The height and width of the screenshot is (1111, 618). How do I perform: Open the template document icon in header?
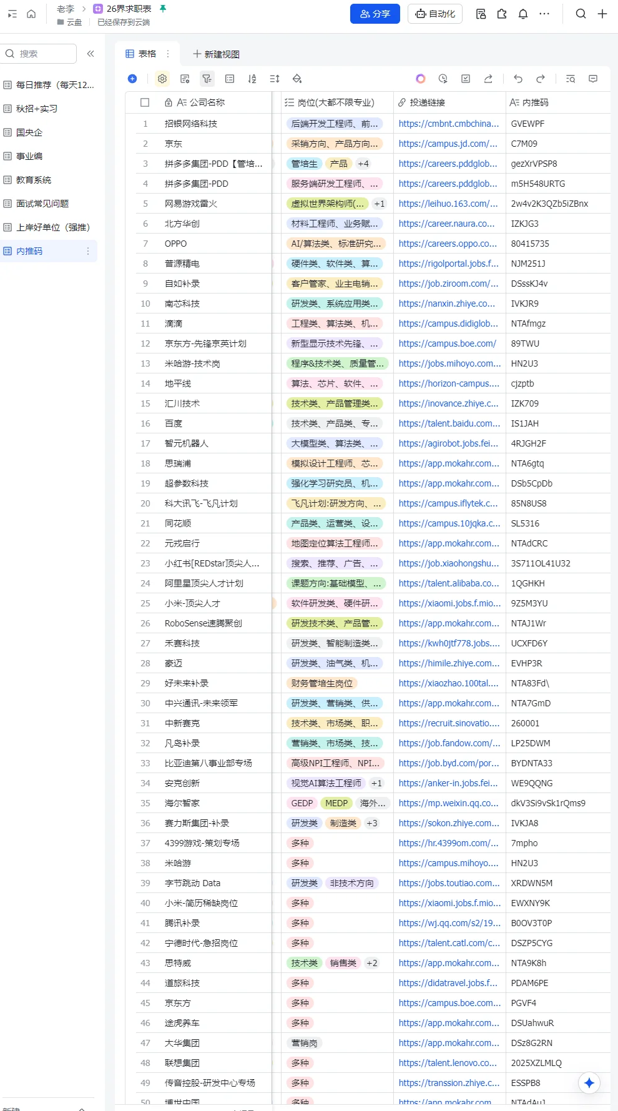[x=481, y=14]
